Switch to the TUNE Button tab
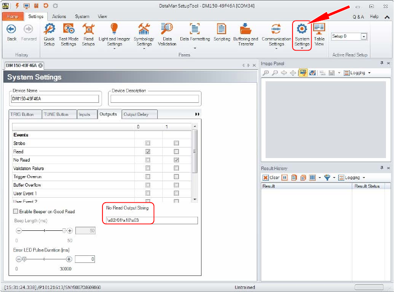 (x=55, y=114)
